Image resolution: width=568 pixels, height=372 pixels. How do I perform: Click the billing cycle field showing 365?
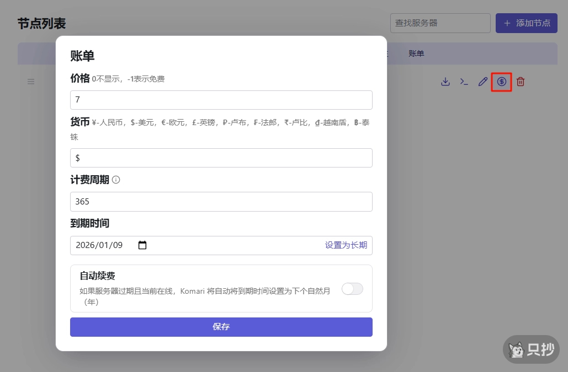coord(221,201)
